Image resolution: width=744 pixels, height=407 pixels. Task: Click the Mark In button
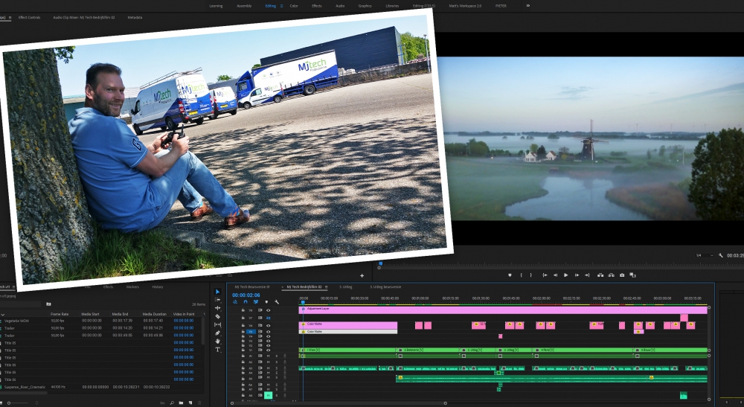[x=522, y=275]
